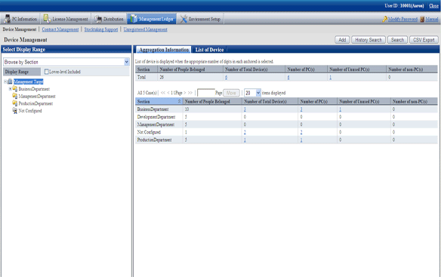441x277 pixels.
Task: Click the Distribution icon
Action: (98, 19)
